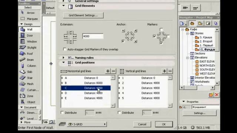The width and height of the screenshot is (237, 133).
Task: Enable Distribute for vertical grid lines
Action: pyautogui.click(x=119, y=112)
